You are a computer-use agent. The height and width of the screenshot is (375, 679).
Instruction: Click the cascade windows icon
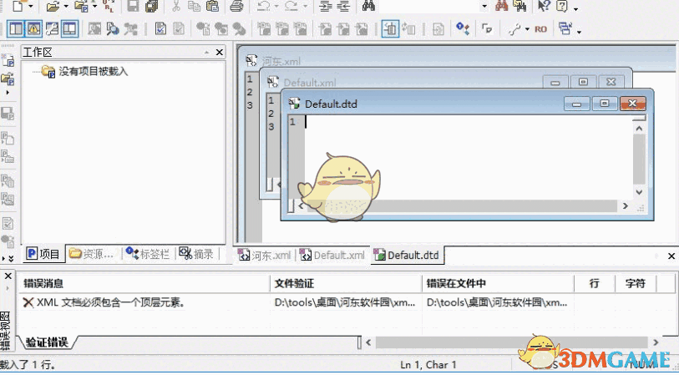tap(565, 29)
